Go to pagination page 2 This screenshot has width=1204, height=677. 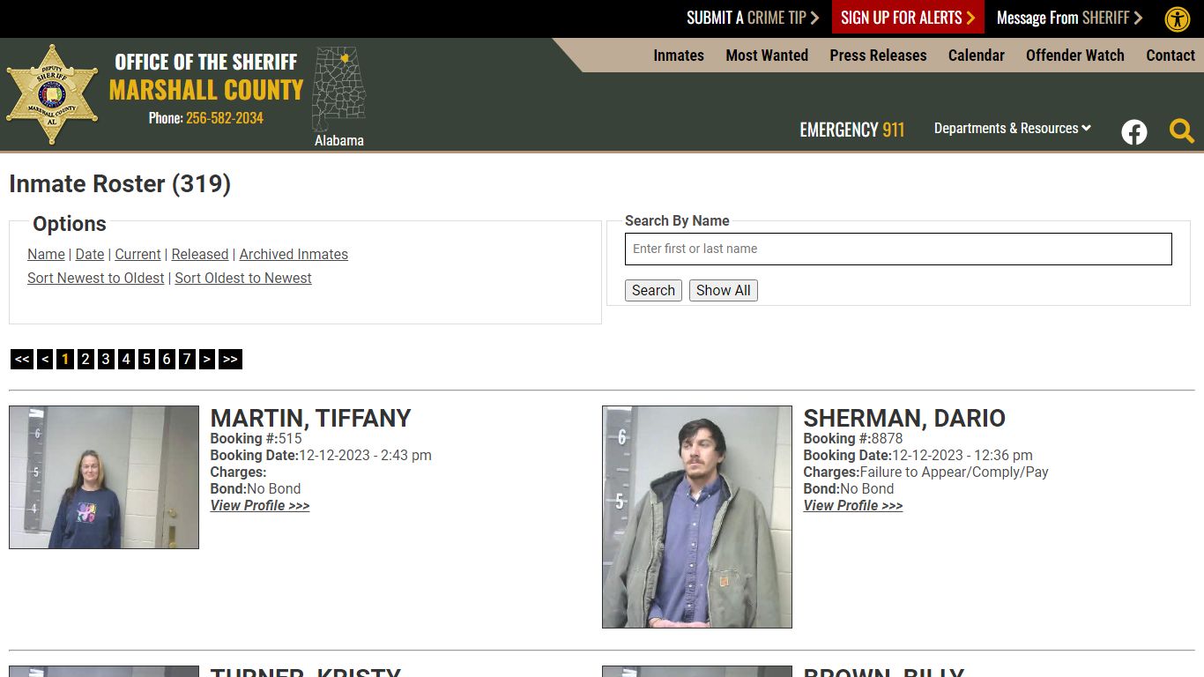point(85,359)
